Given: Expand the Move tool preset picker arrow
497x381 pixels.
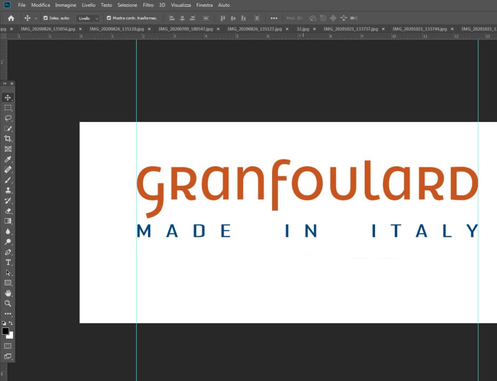Looking at the screenshot, I should [x=36, y=18].
